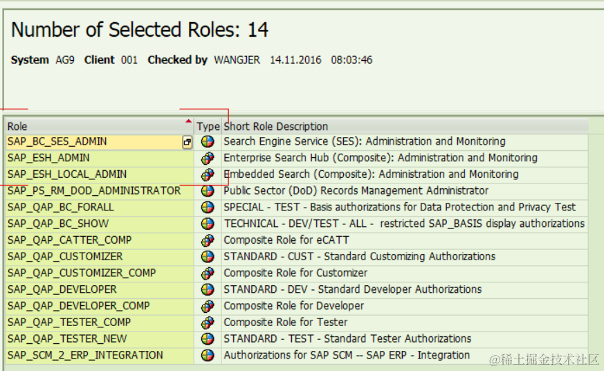Click 'Composite Role for Customizer' description

pyautogui.click(x=295, y=273)
